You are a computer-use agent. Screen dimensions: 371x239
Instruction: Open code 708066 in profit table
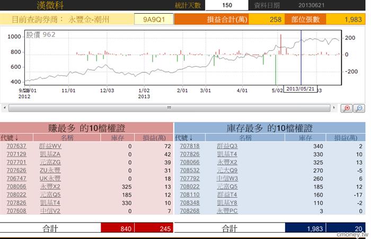pos(16,187)
